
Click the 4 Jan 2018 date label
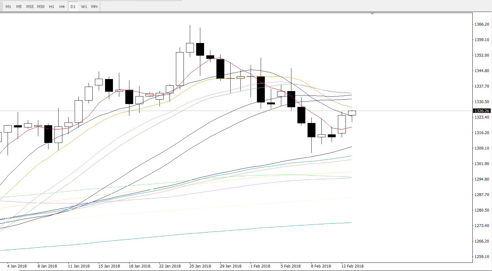(17, 266)
